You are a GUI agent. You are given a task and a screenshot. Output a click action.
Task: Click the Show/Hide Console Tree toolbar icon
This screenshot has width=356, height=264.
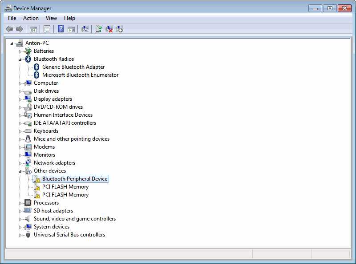[33, 29]
